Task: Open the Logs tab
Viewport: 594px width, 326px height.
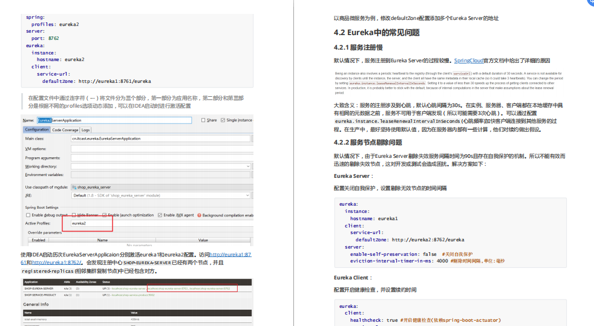Action: pyautogui.click(x=86, y=130)
